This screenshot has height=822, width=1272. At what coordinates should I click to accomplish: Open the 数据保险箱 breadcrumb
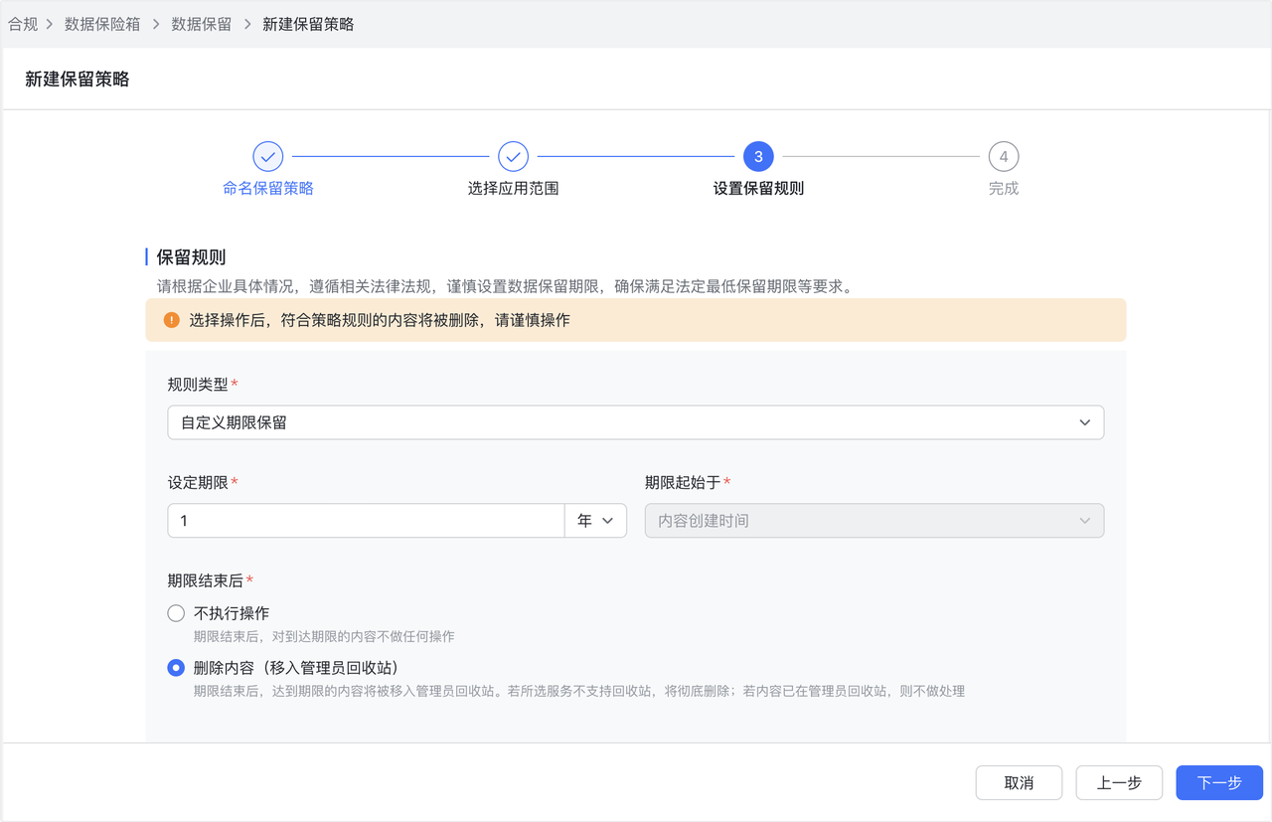[x=102, y=24]
